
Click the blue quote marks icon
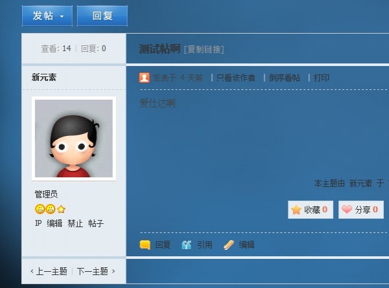pos(186,245)
